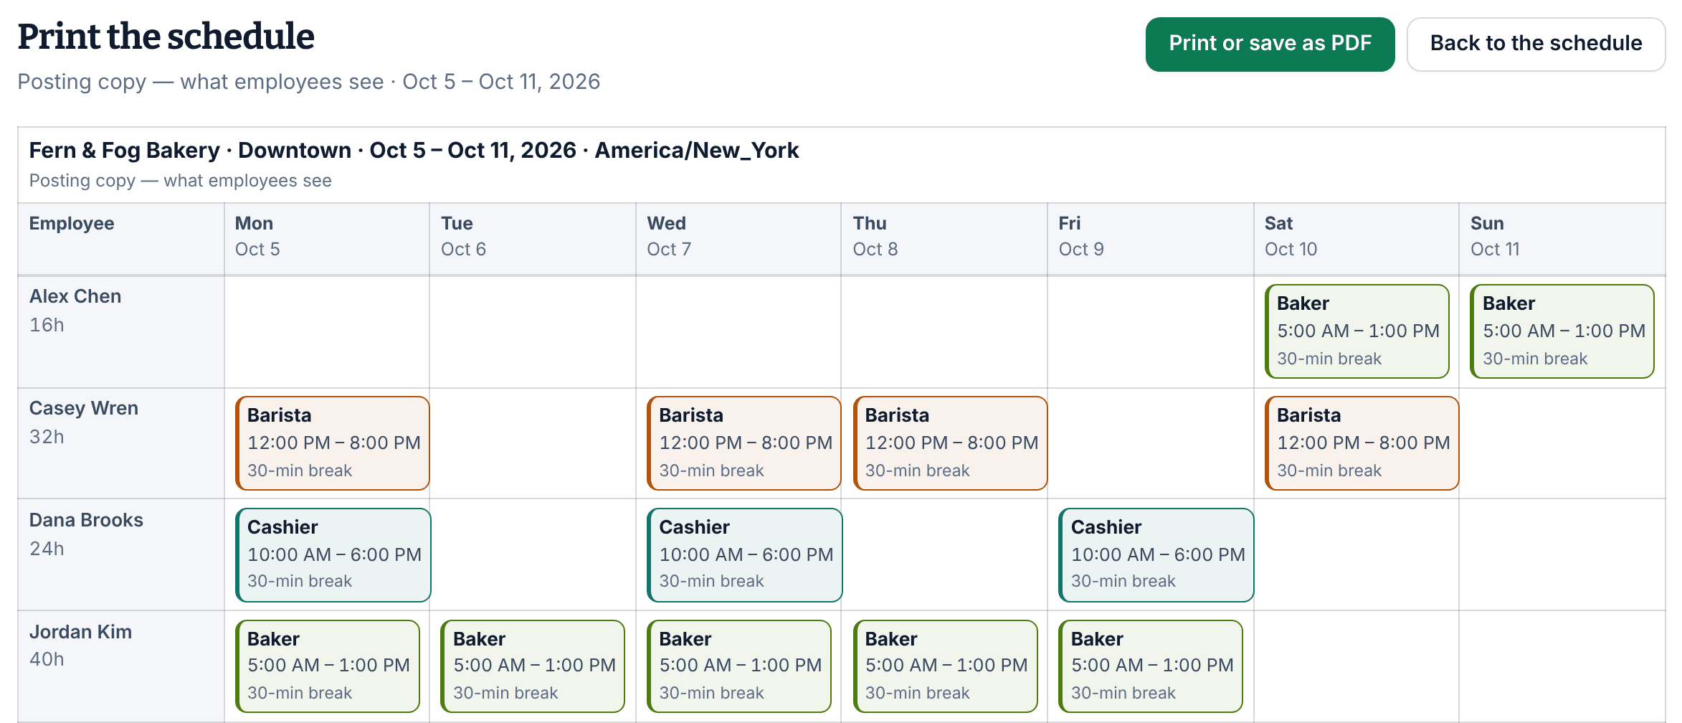The height and width of the screenshot is (723, 1682).
Task: Click the Tue Oct 6 column header
Action: (x=533, y=239)
